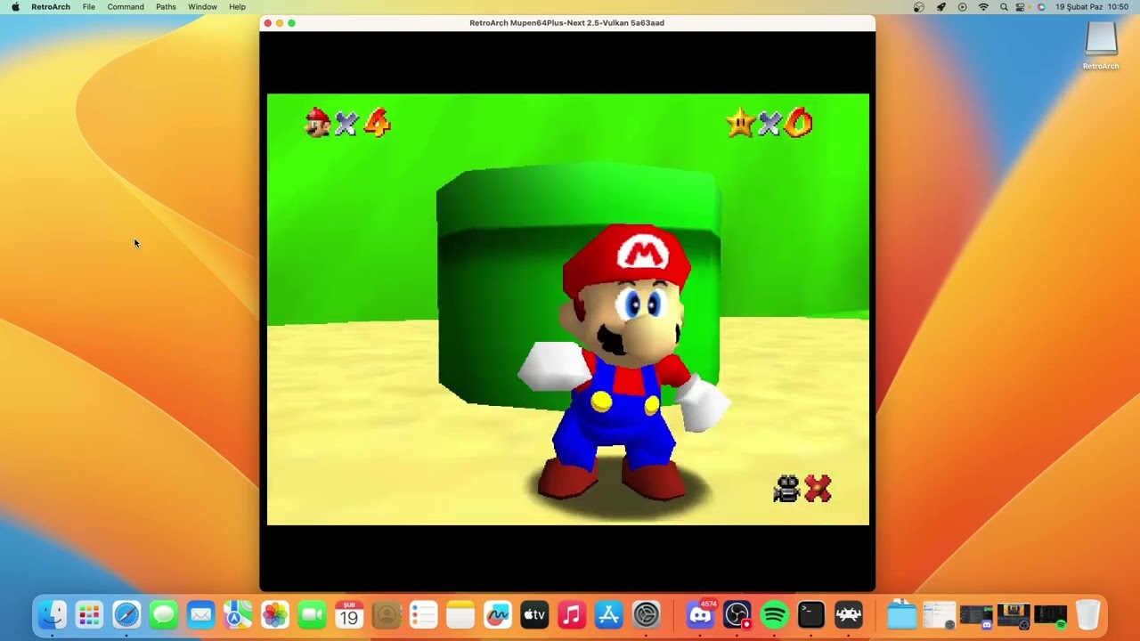Open Terminal from the Dock
This screenshot has height=641, width=1140.
click(x=811, y=614)
